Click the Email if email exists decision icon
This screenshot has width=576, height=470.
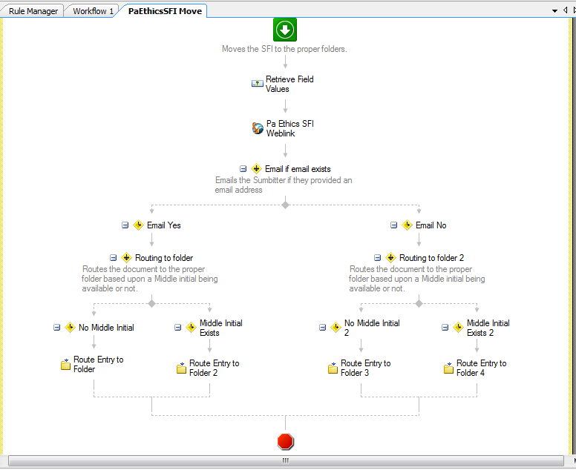point(256,169)
